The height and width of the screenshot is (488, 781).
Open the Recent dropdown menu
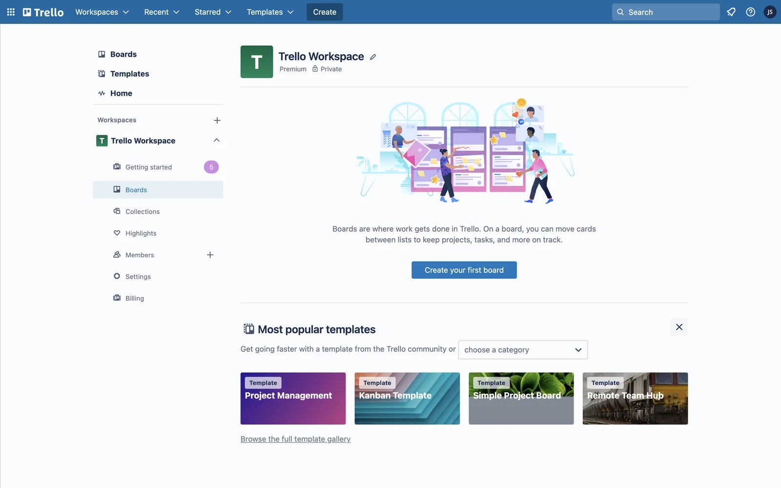pyautogui.click(x=162, y=12)
